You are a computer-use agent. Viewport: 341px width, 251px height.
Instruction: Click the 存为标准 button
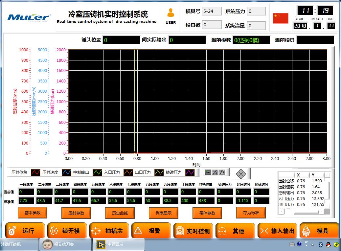(251, 213)
